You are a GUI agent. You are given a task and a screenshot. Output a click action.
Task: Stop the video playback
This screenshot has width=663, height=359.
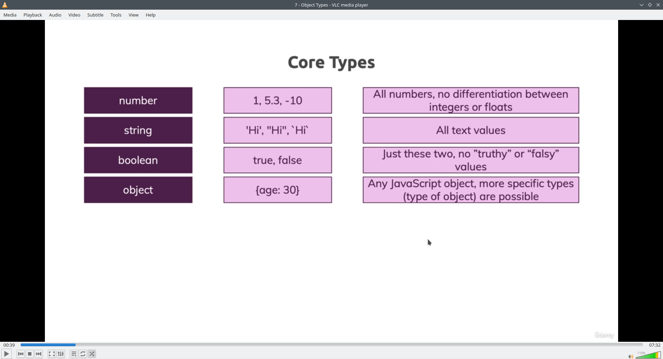pos(30,354)
